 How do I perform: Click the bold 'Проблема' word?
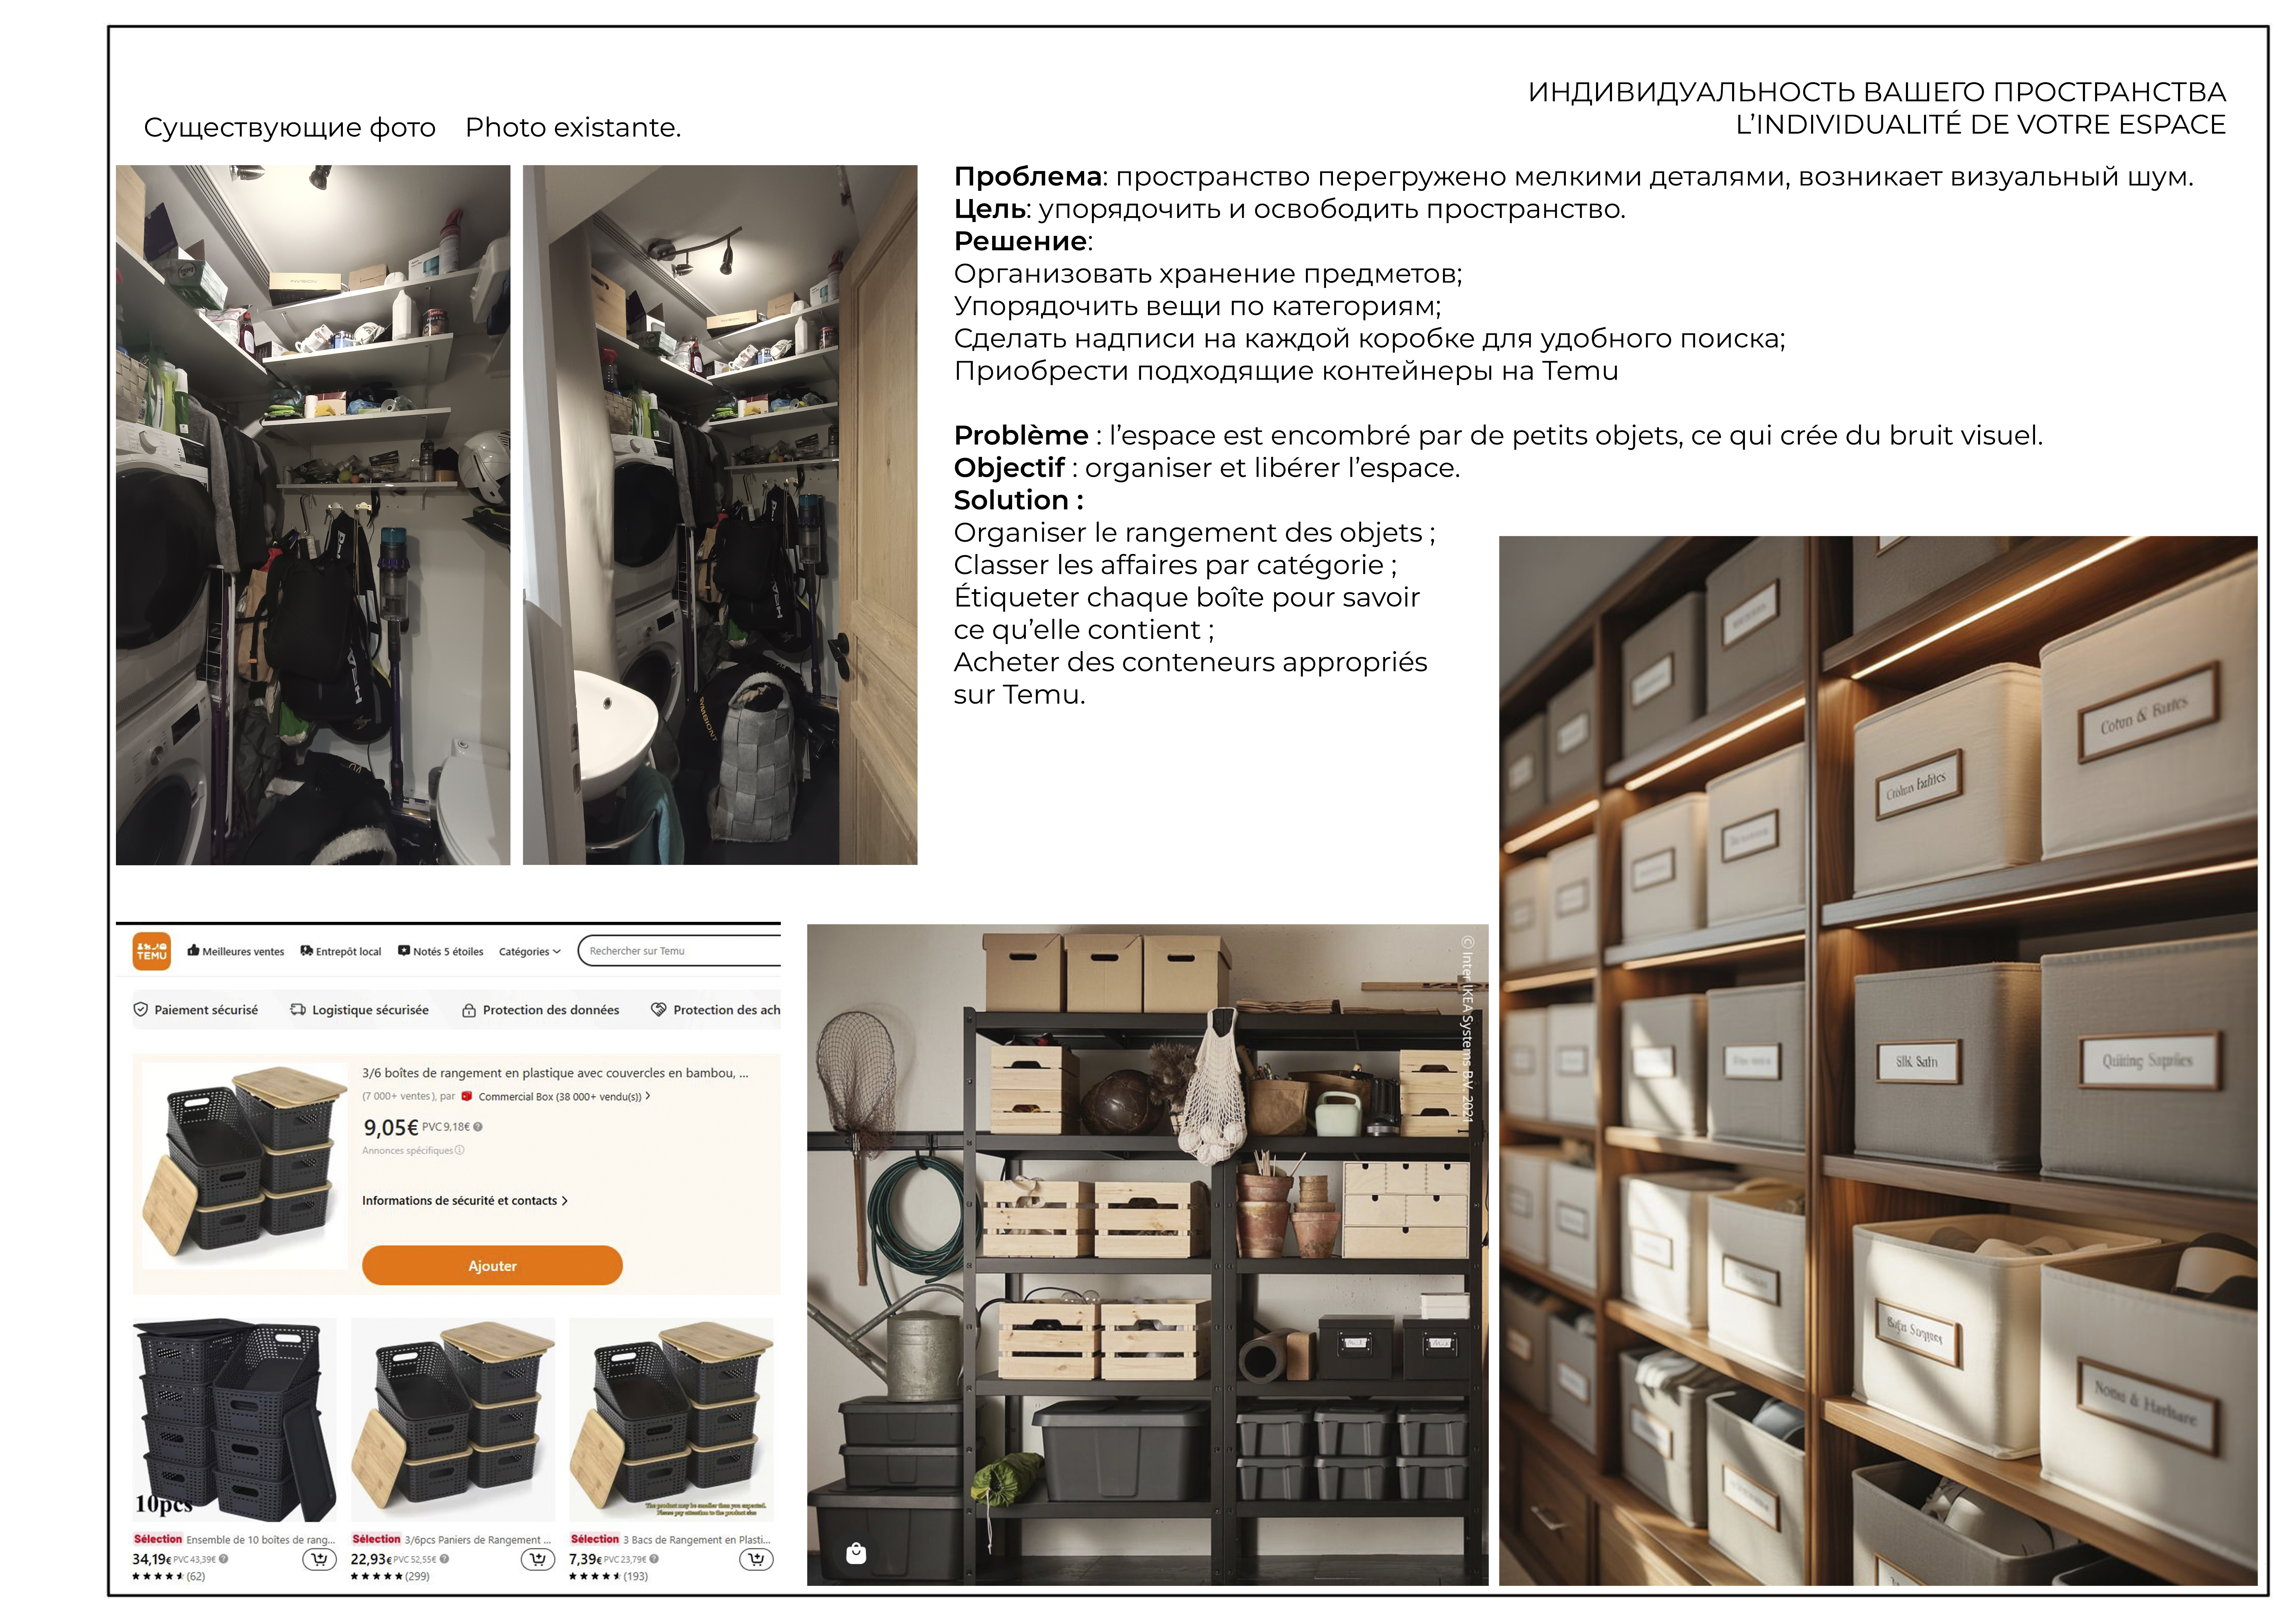tap(1028, 177)
